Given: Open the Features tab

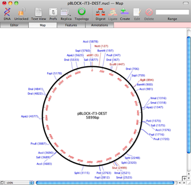Looking at the screenshot, I should point(71,25).
